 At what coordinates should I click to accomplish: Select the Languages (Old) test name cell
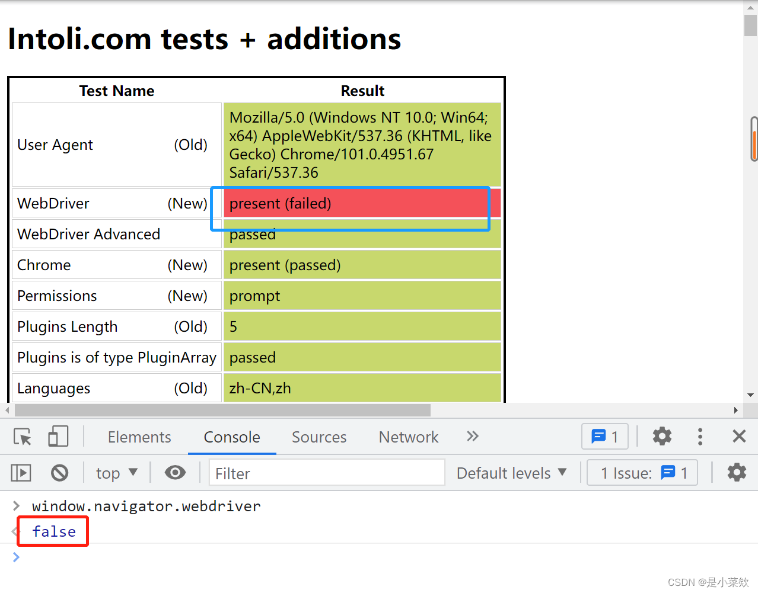(117, 388)
